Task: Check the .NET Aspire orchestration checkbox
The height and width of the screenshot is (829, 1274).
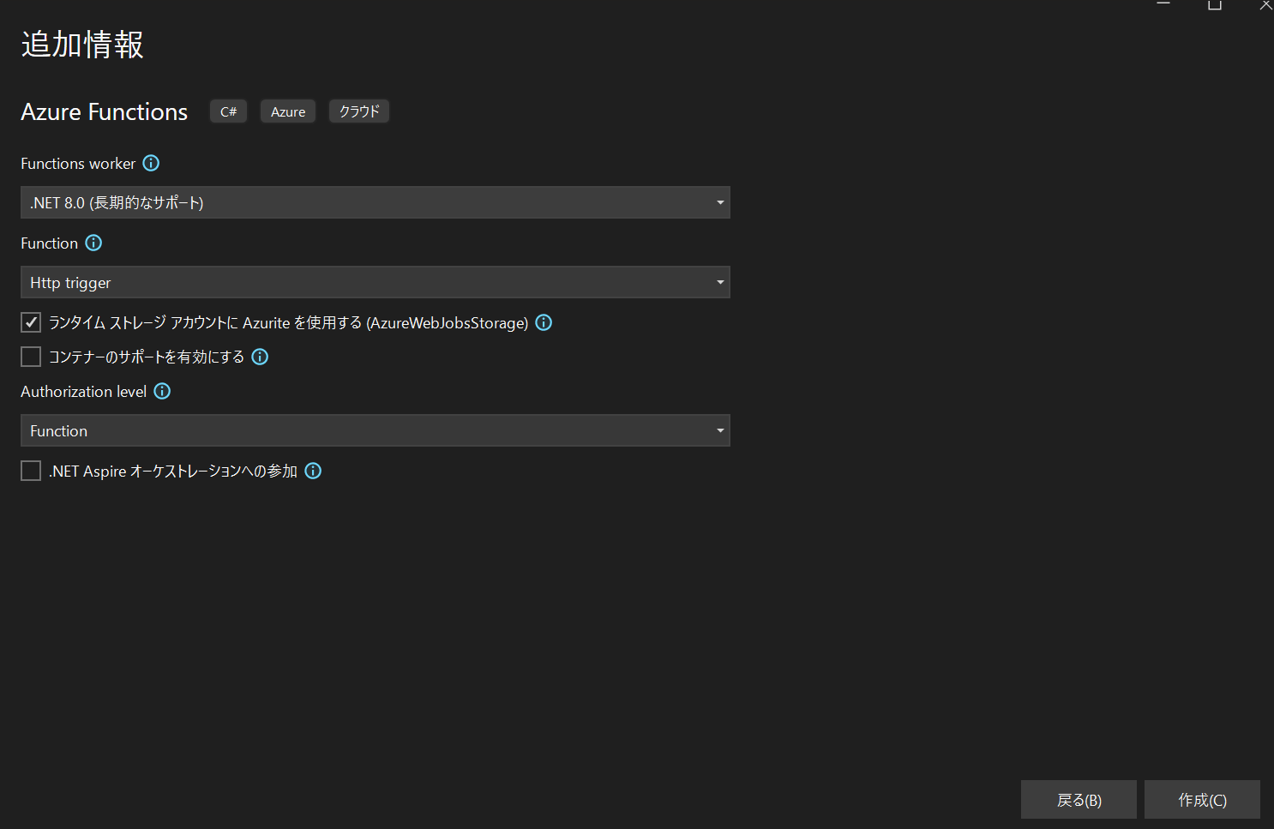Action: (x=31, y=471)
